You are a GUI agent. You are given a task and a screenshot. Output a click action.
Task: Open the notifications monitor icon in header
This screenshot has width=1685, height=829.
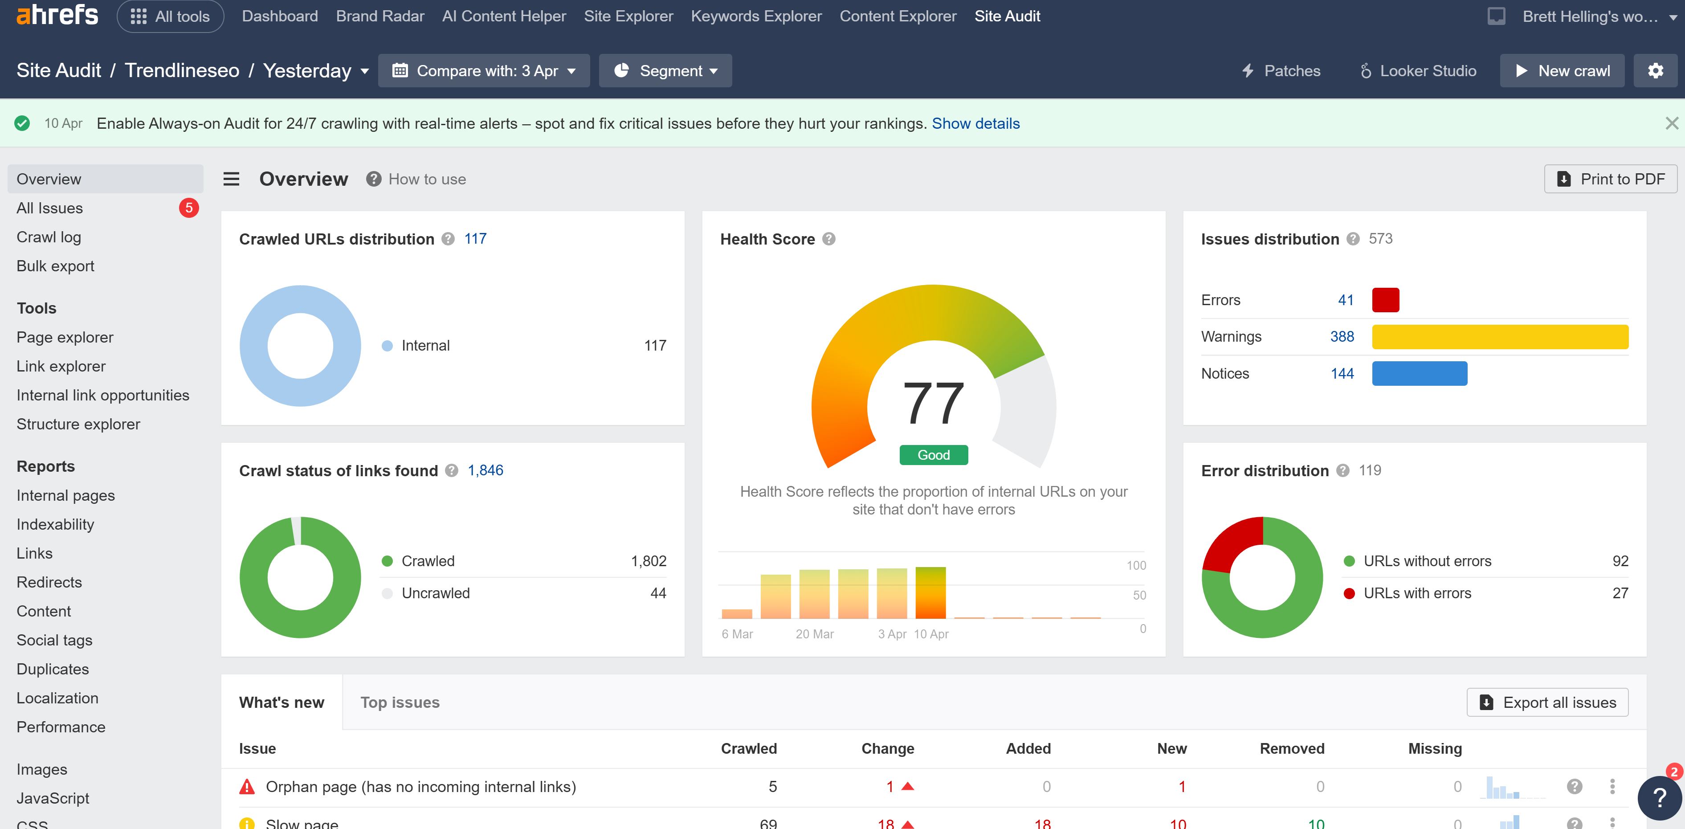pos(1496,16)
